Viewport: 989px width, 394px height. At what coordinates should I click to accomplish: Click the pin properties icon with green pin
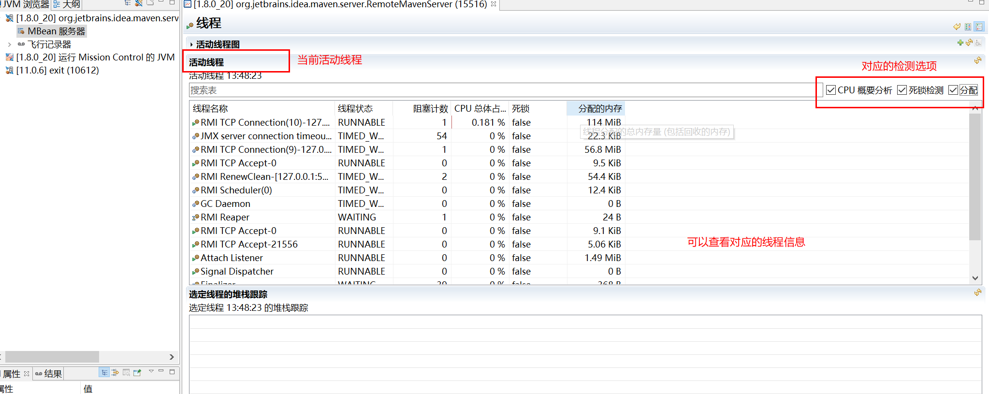tap(137, 372)
